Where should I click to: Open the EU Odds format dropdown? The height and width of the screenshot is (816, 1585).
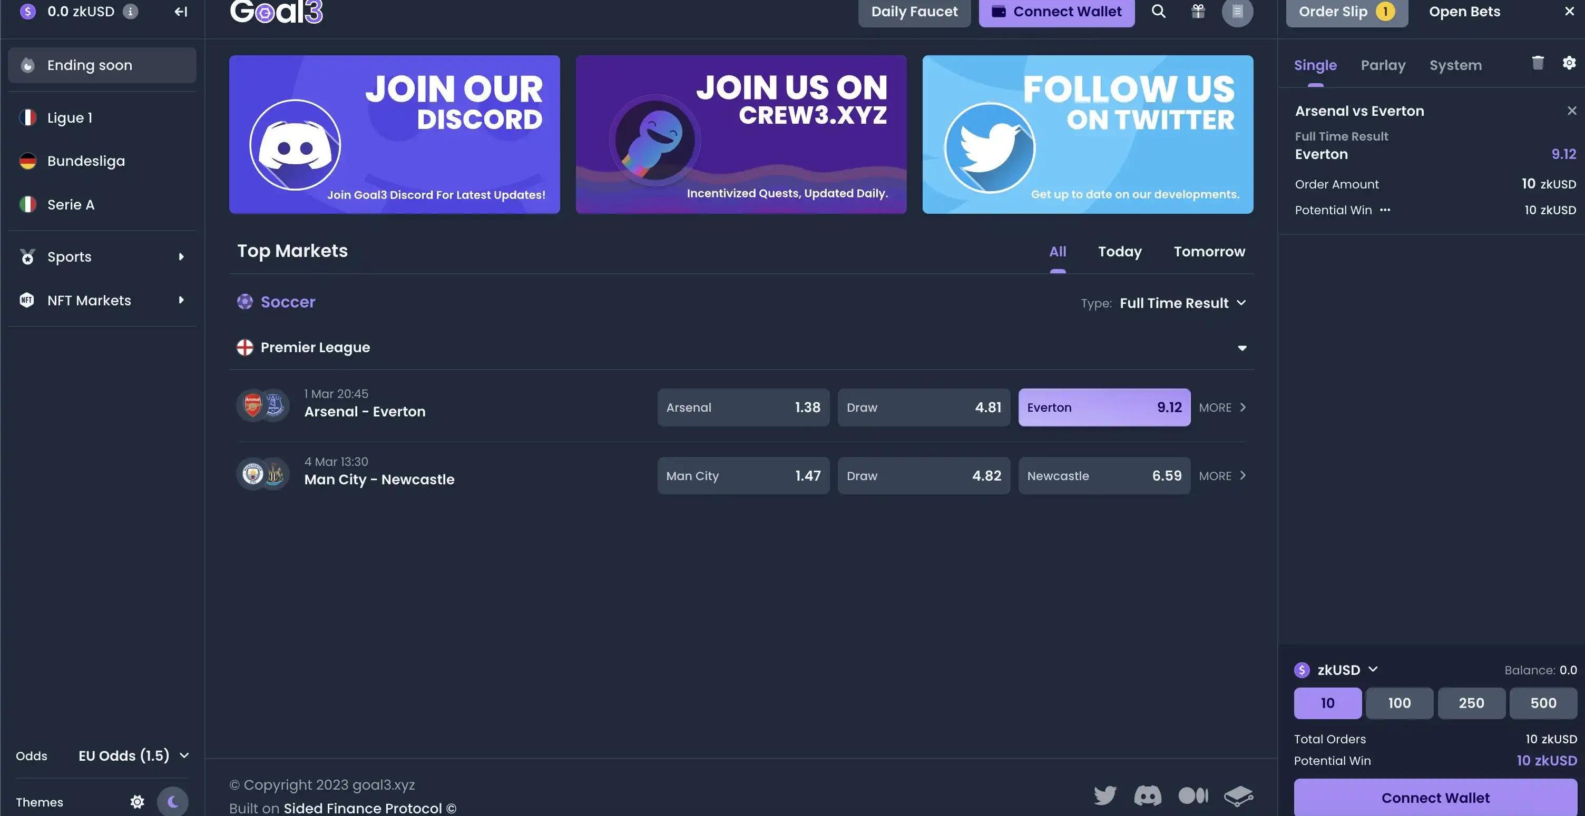coord(133,756)
